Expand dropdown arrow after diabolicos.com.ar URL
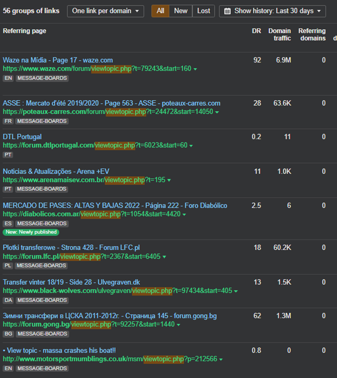 184,215
